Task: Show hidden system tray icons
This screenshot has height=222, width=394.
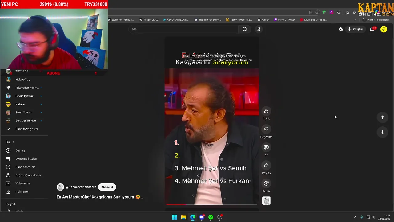Action: coord(355,217)
